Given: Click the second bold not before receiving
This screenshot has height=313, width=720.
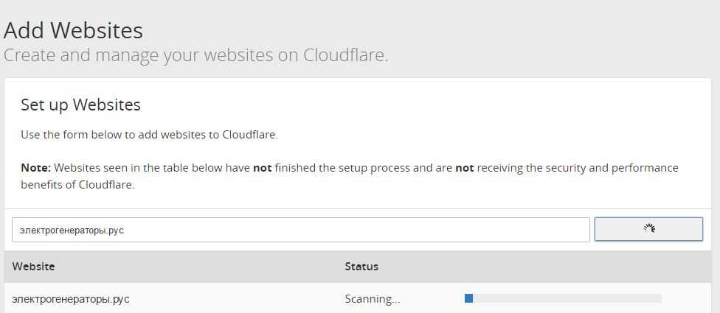Looking at the screenshot, I should pos(465,168).
